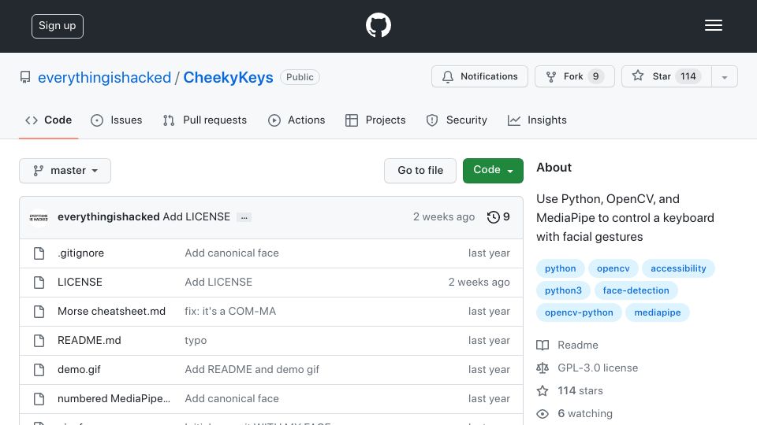This screenshot has width=757, height=425.
Task: Click the repository icon beside everythingishacked
Action: 25,77
